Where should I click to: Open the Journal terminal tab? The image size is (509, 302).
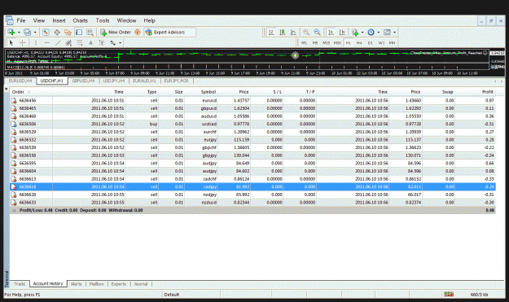[x=141, y=284]
